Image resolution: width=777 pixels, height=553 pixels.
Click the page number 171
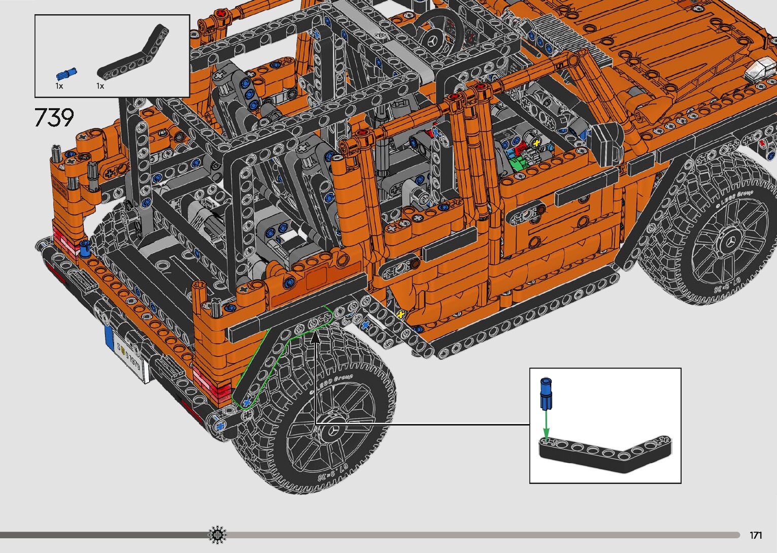tap(756, 535)
